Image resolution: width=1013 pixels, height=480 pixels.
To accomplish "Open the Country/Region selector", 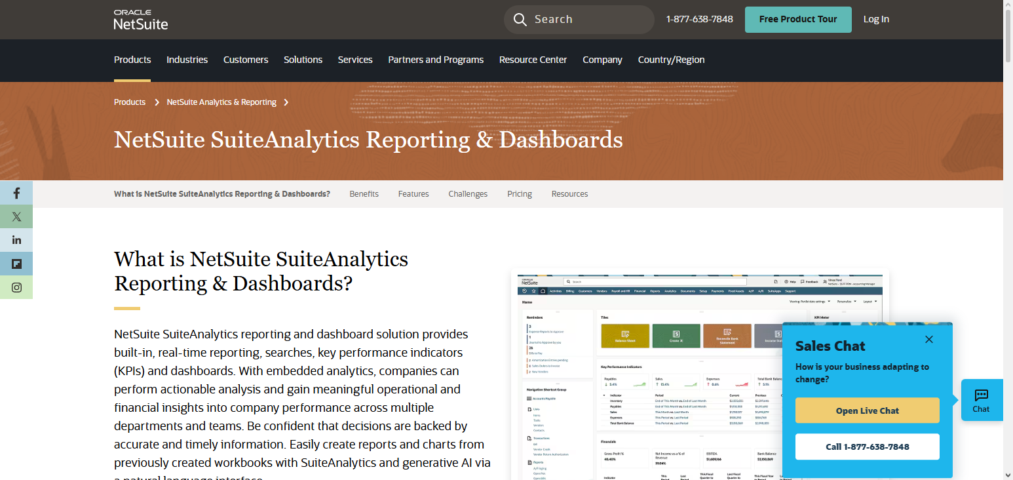I will 671,60.
